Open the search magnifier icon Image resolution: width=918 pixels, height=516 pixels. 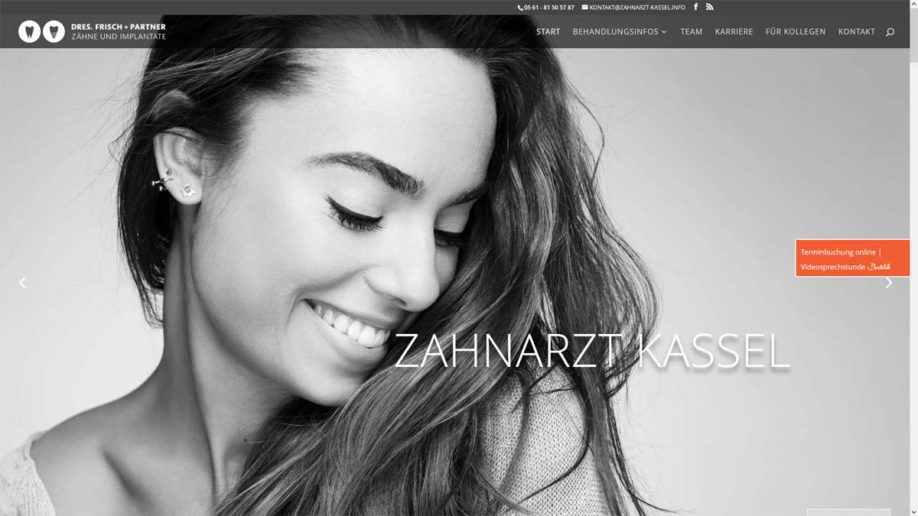click(890, 32)
